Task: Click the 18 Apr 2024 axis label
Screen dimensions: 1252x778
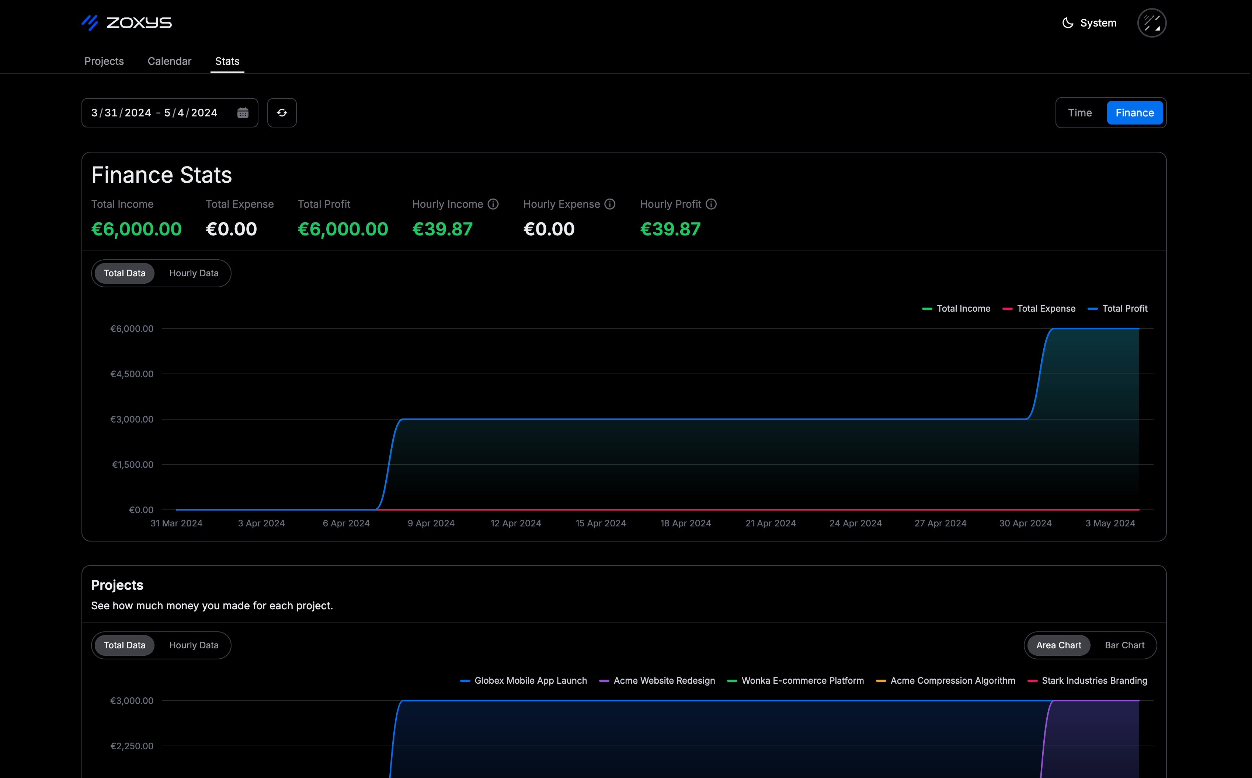Action: pos(686,523)
